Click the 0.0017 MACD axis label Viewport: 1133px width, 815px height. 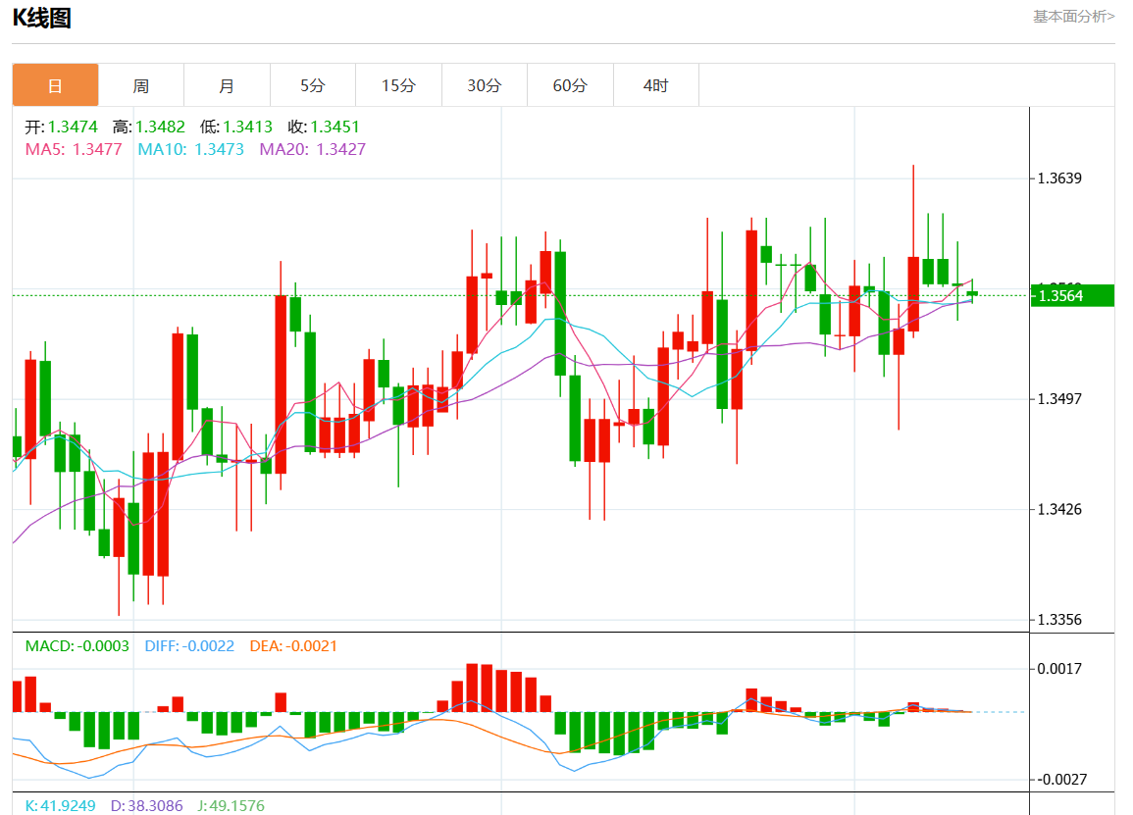click(1059, 669)
